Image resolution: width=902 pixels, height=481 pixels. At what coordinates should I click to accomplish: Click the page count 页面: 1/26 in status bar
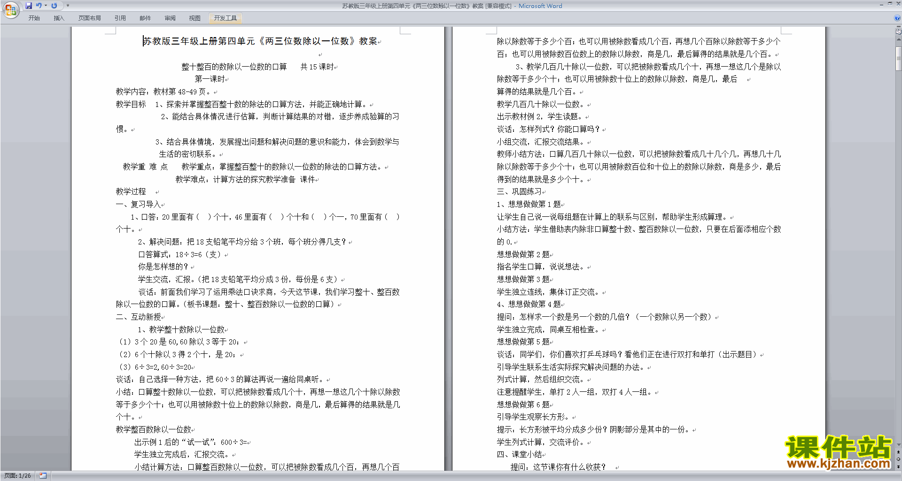(18, 476)
